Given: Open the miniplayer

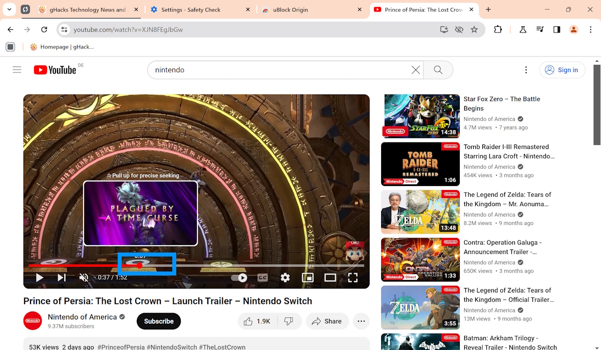Looking at the screenshot, I should tap(308, 277).
